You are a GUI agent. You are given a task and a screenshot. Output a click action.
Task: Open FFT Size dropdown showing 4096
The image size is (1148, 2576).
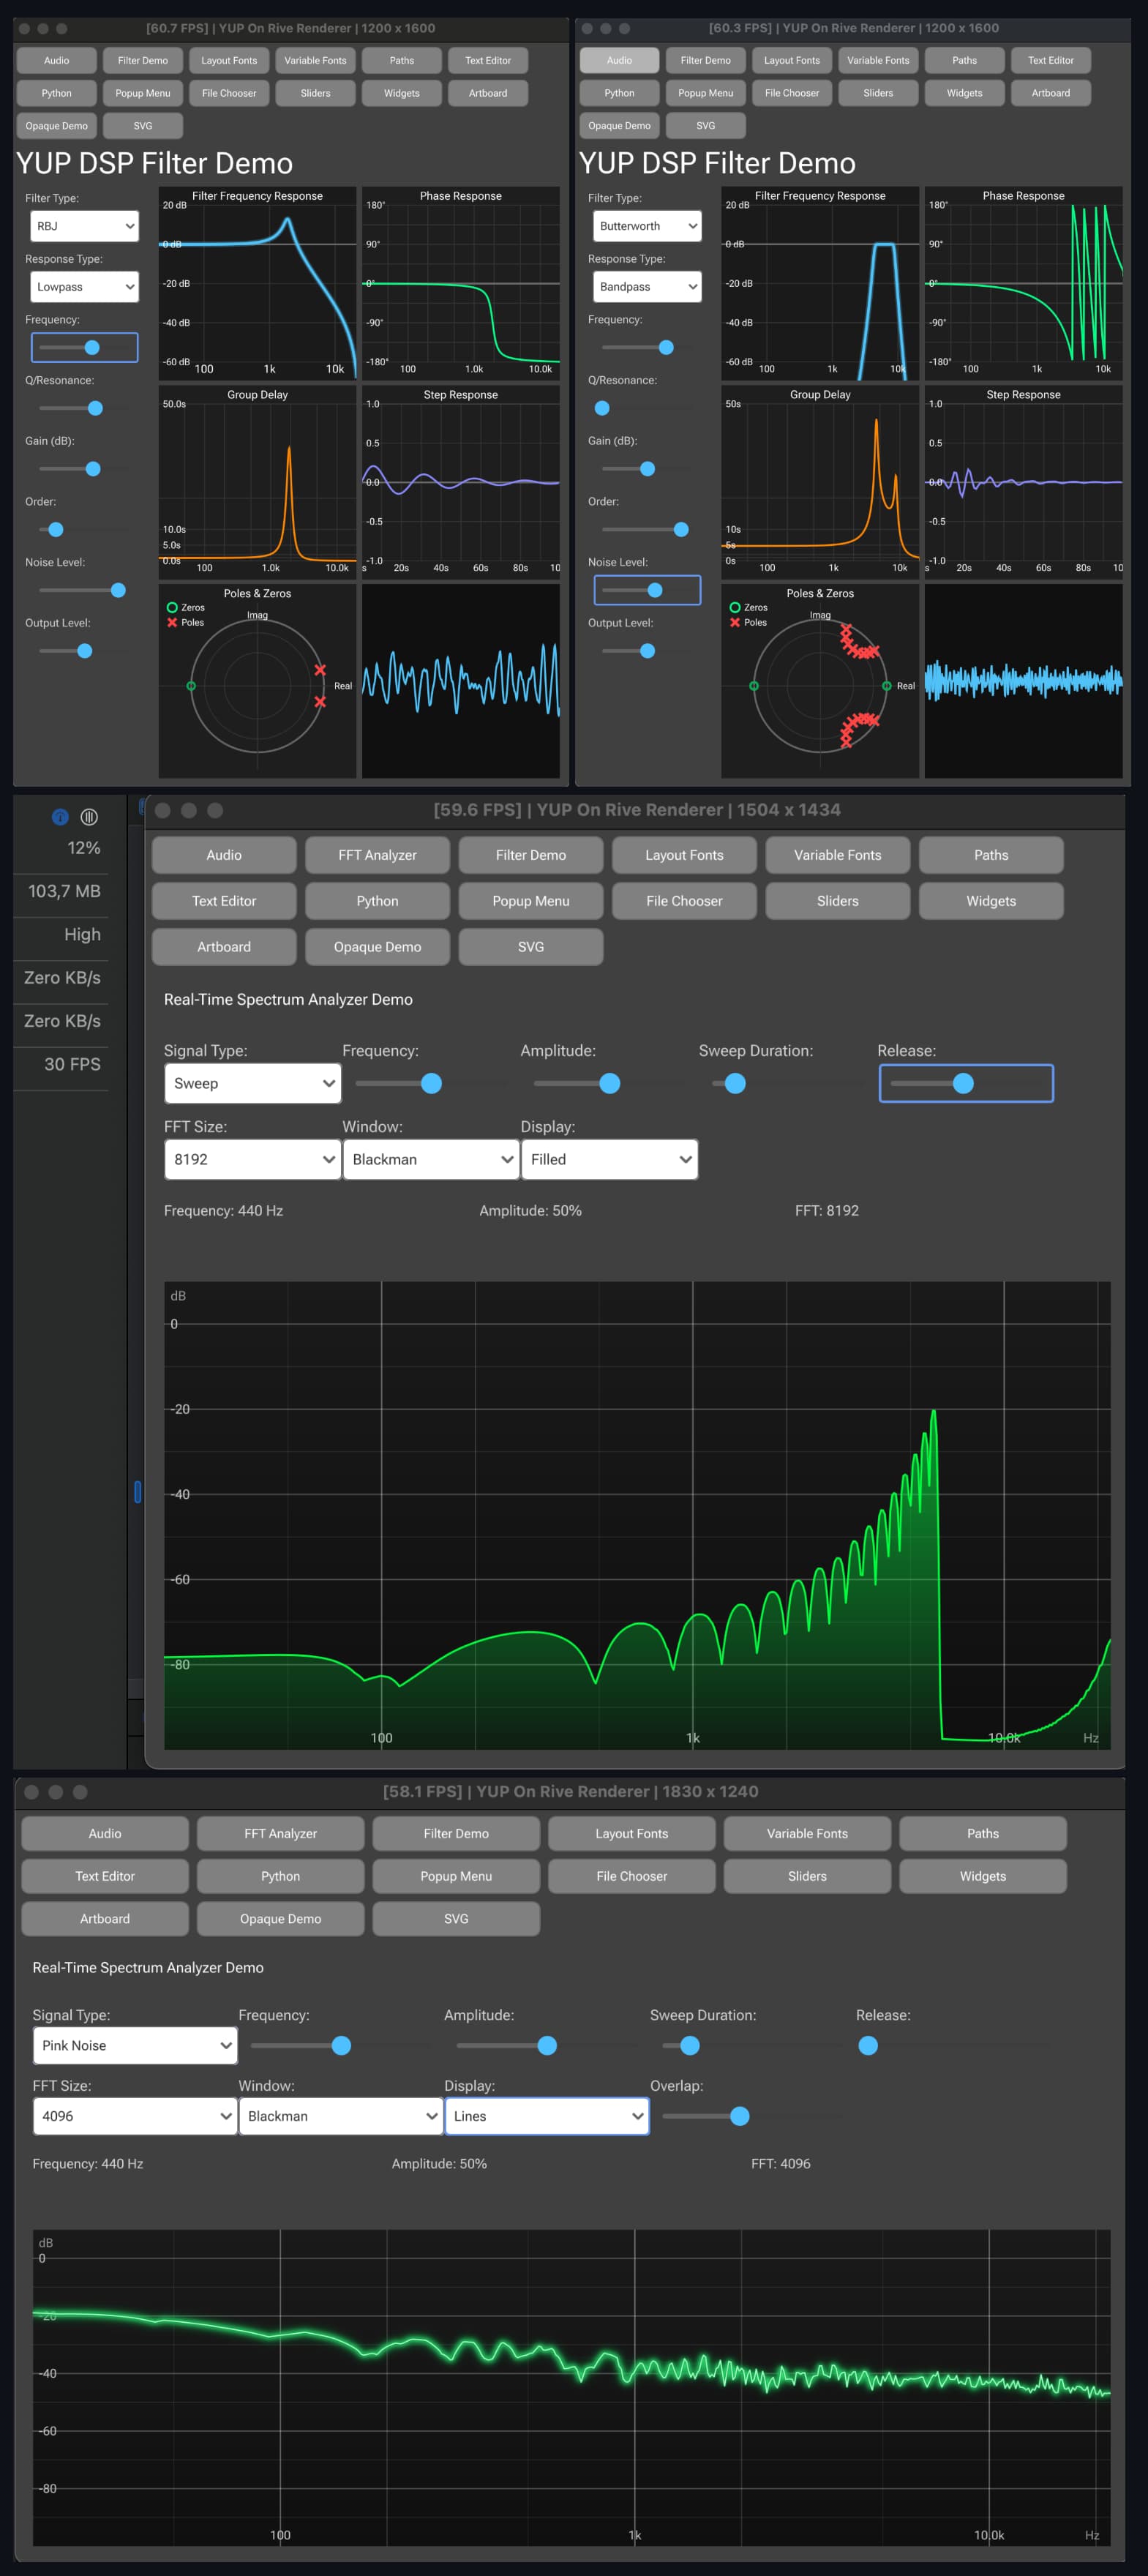135,2116
